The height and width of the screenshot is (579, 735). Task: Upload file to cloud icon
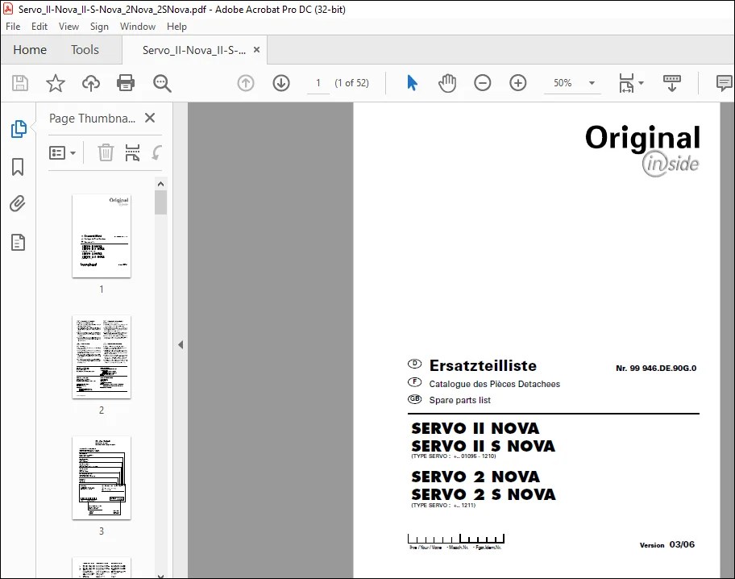pyautogui.click(x=91, y=83)
